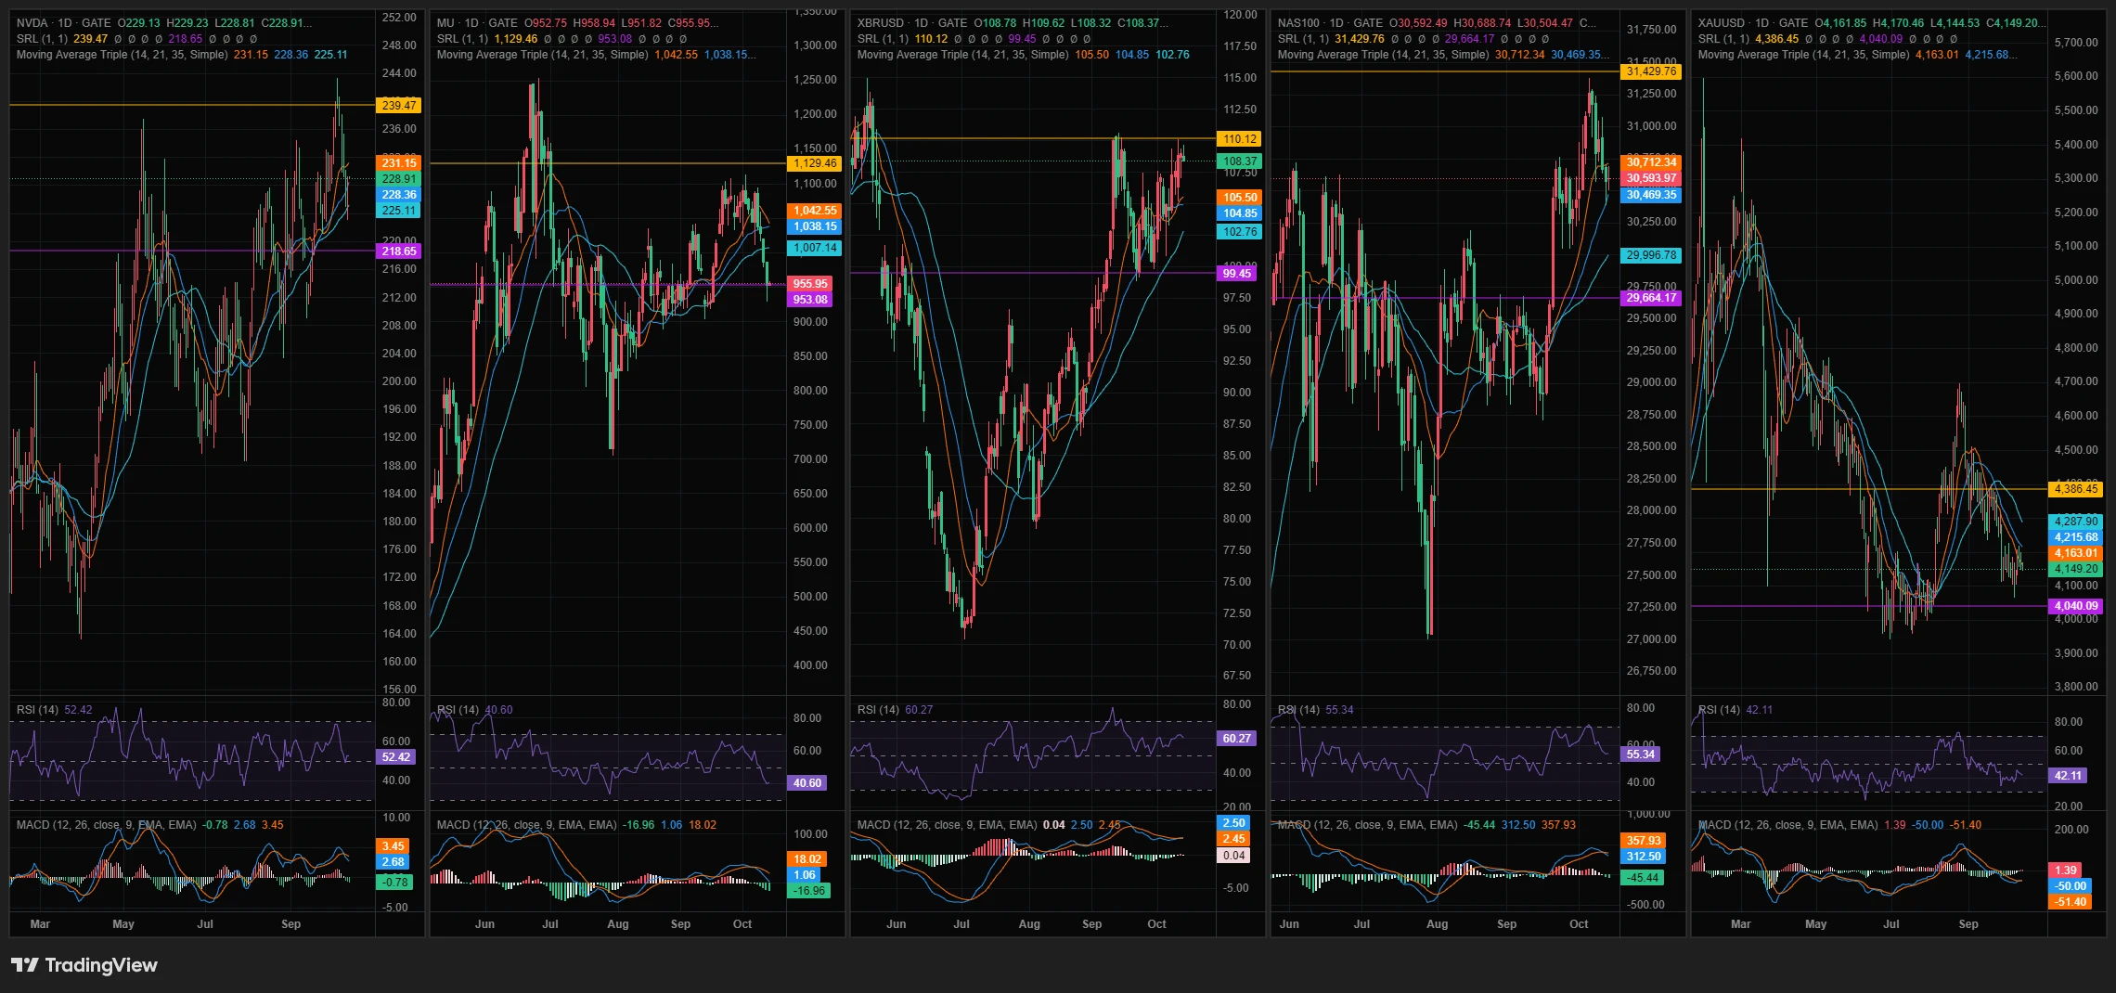Select the NVDA symbol title in the first chart
This screenshot has height=993, width=2116.
click(32, 23)
